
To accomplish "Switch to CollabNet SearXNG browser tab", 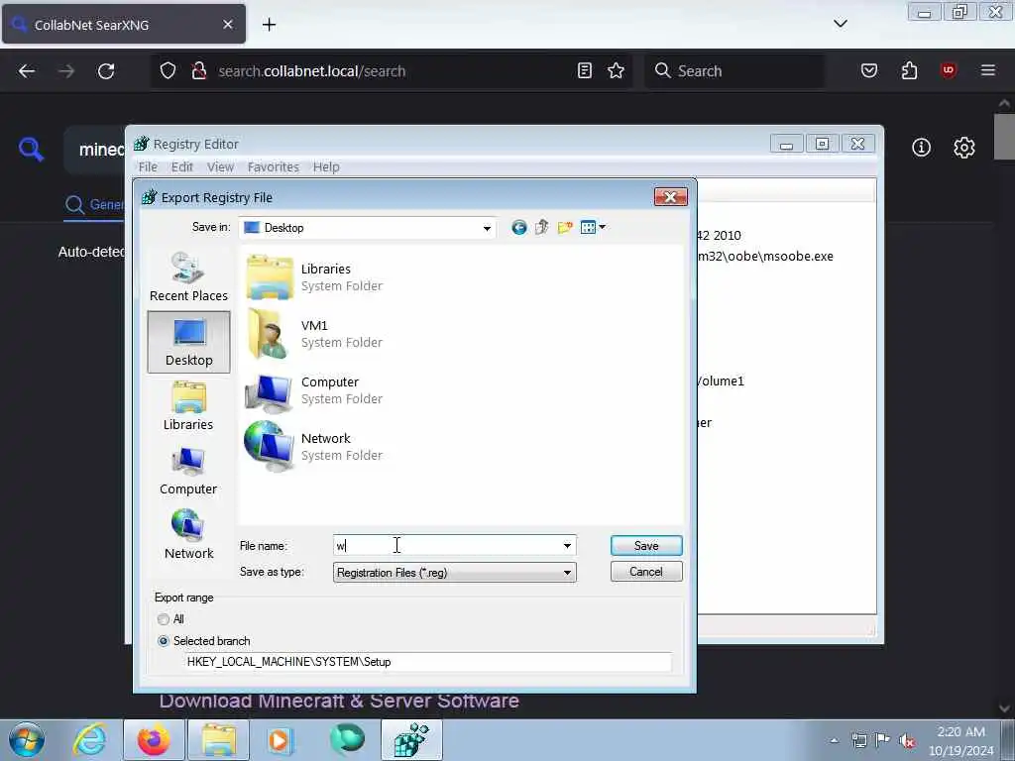I will coord(124,25).
